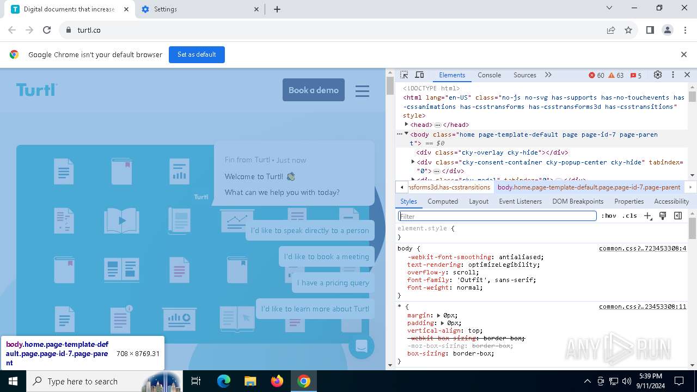The height and width of the screenshot is (392, 697).
Task: Select the Elements tab
Action: [x=452, y=75]
